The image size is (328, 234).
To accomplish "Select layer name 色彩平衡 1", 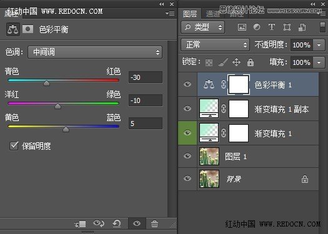I will pos(273,85).
